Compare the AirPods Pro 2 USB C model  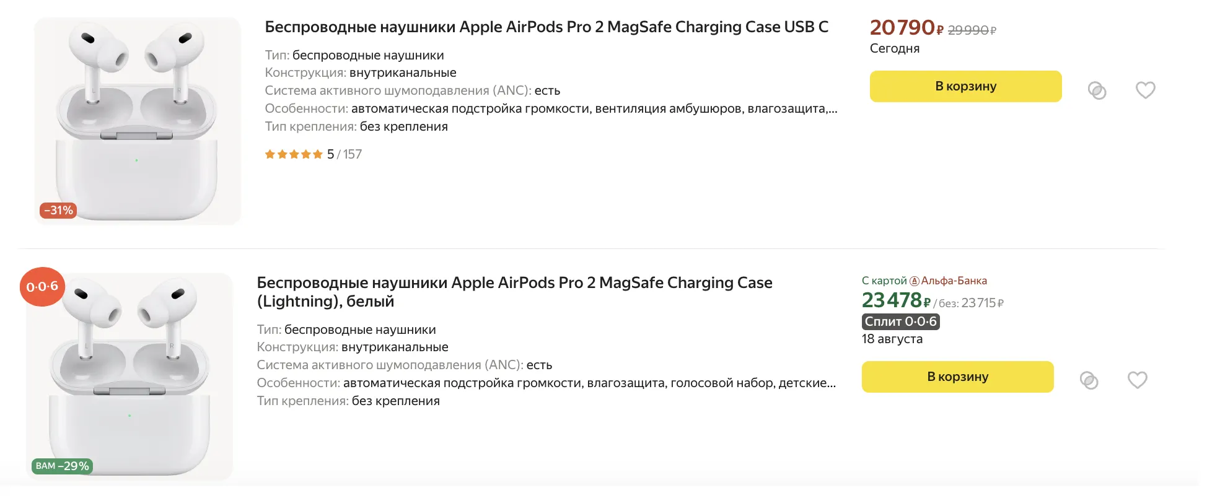pyautogui.click(x=1097, y=90)
